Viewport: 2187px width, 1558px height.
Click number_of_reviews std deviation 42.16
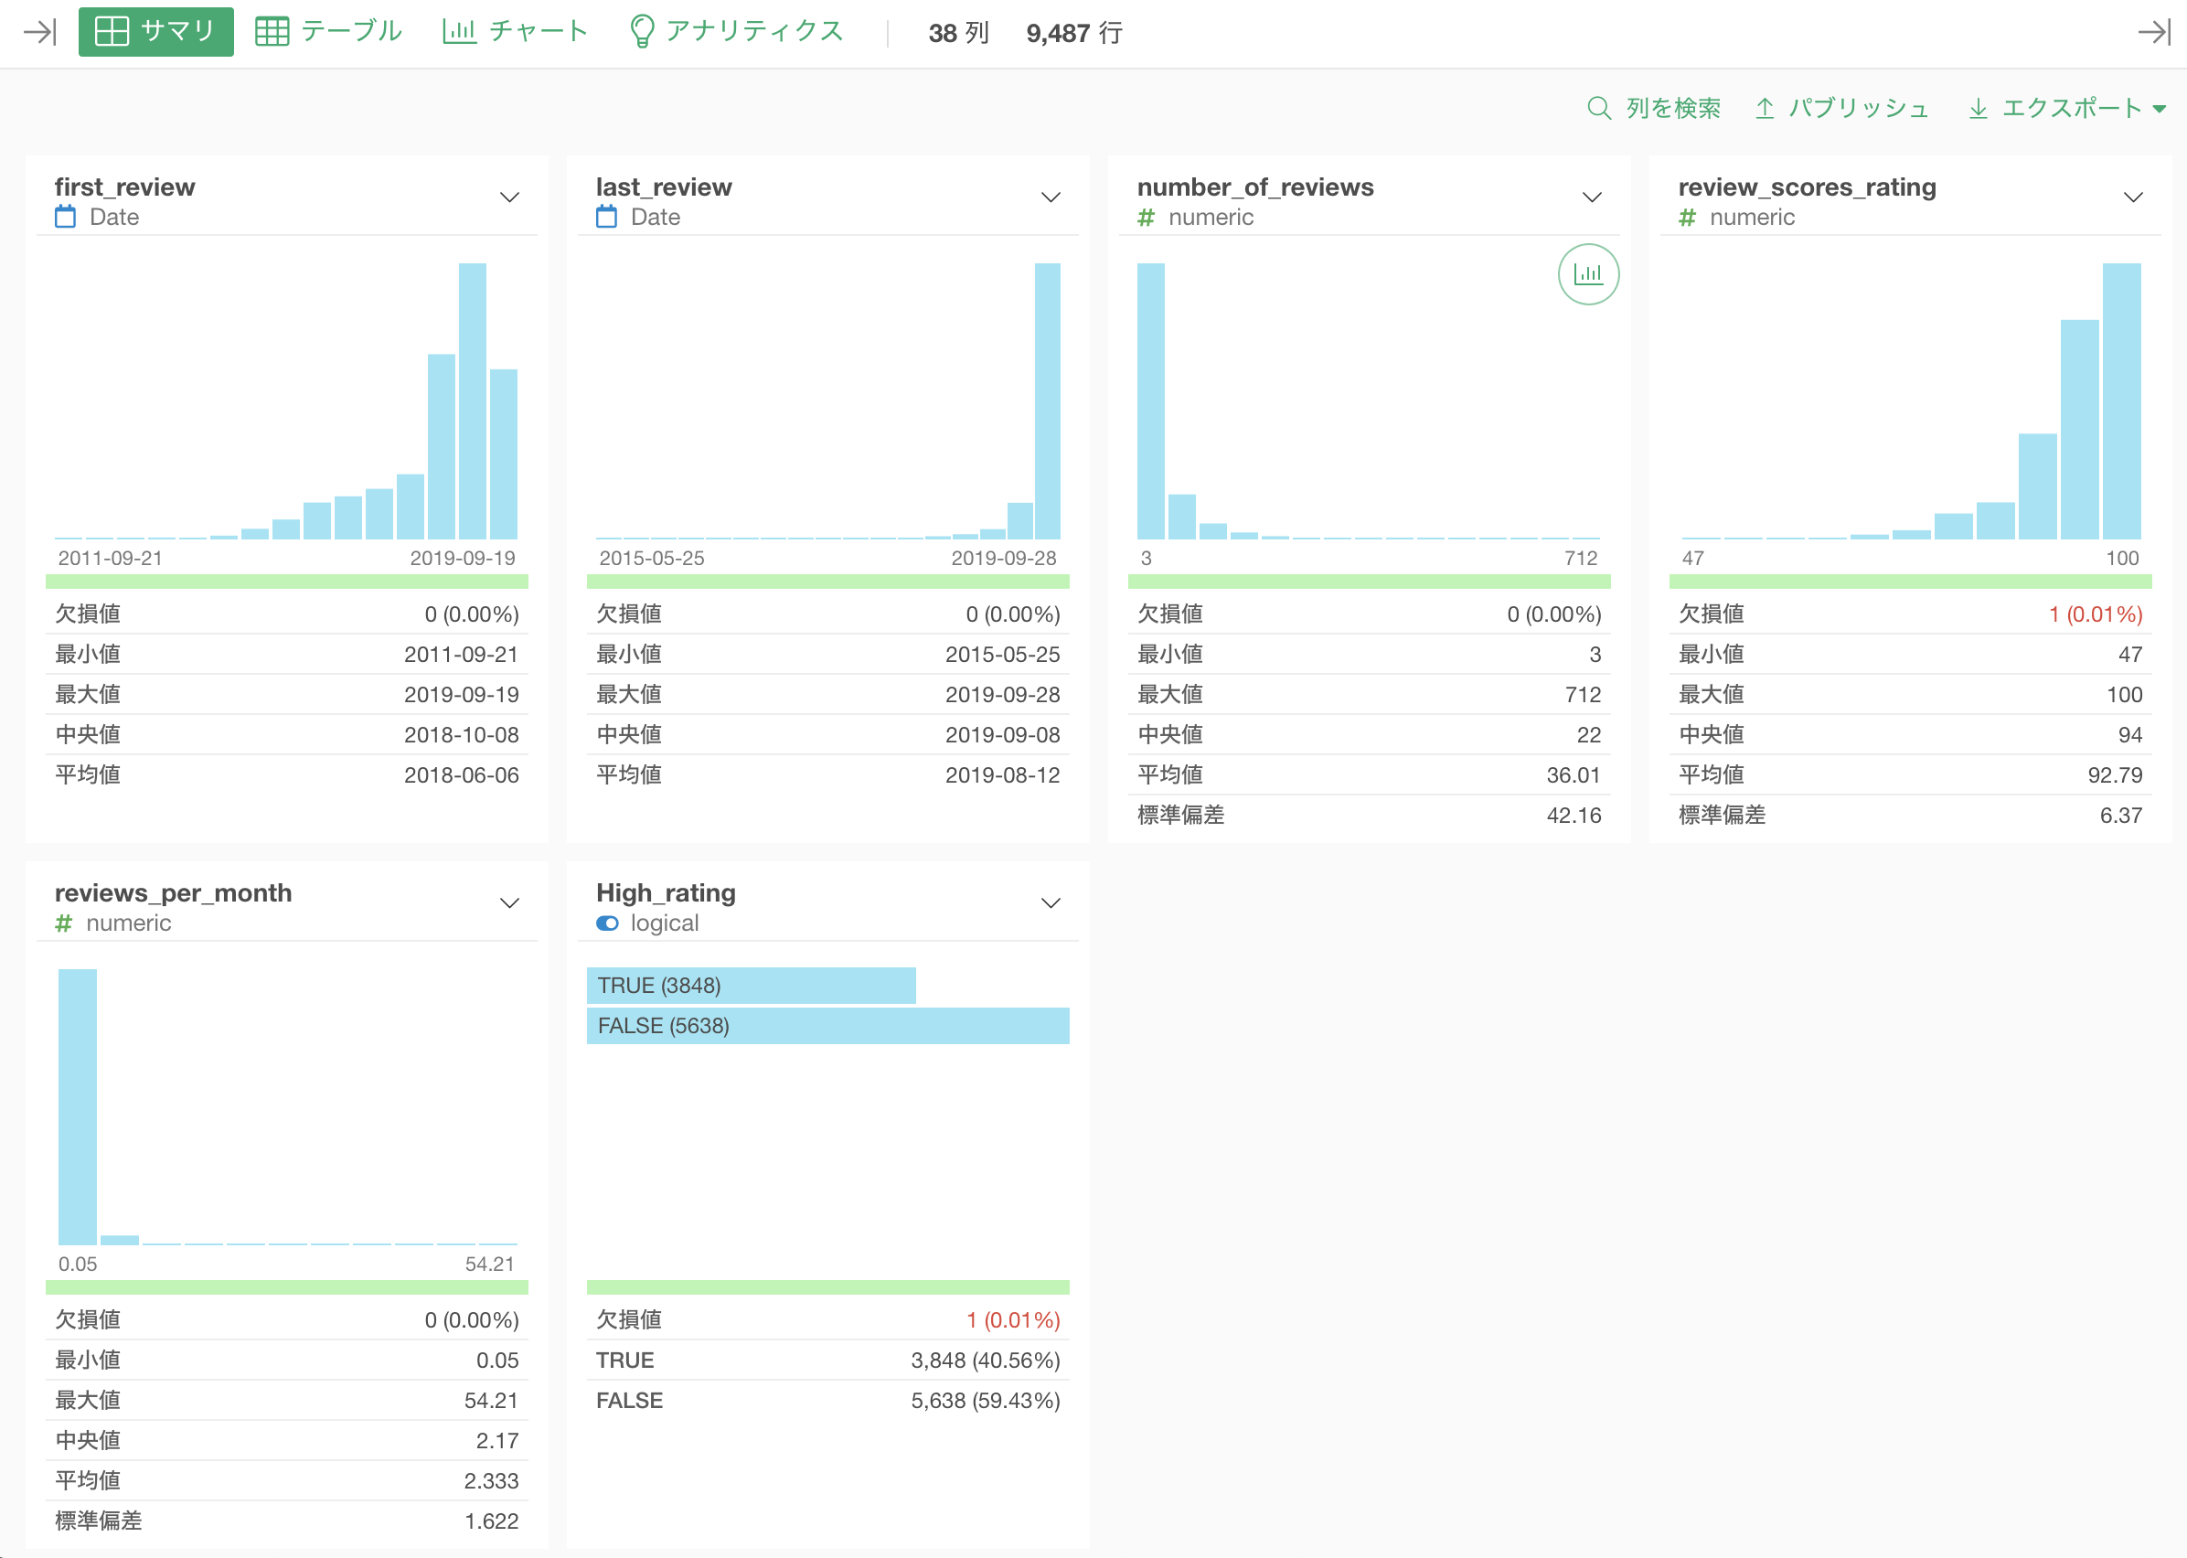[1574, 816]
